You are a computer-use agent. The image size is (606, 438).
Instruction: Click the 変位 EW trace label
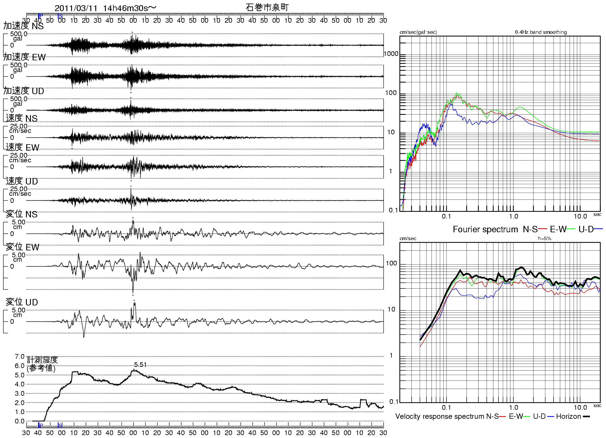tap(22, 247)
